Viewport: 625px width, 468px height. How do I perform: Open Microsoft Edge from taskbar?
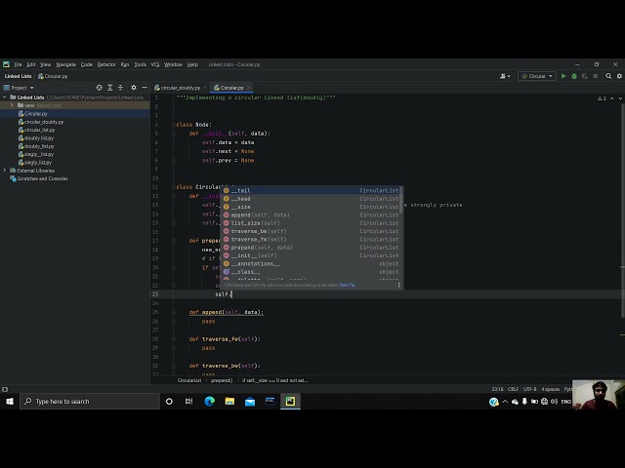(210, 402)
